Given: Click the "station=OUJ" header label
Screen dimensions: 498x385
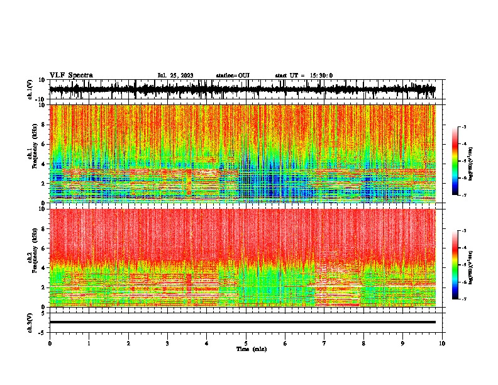Looking at the screenshot, I should pos(233,75).
